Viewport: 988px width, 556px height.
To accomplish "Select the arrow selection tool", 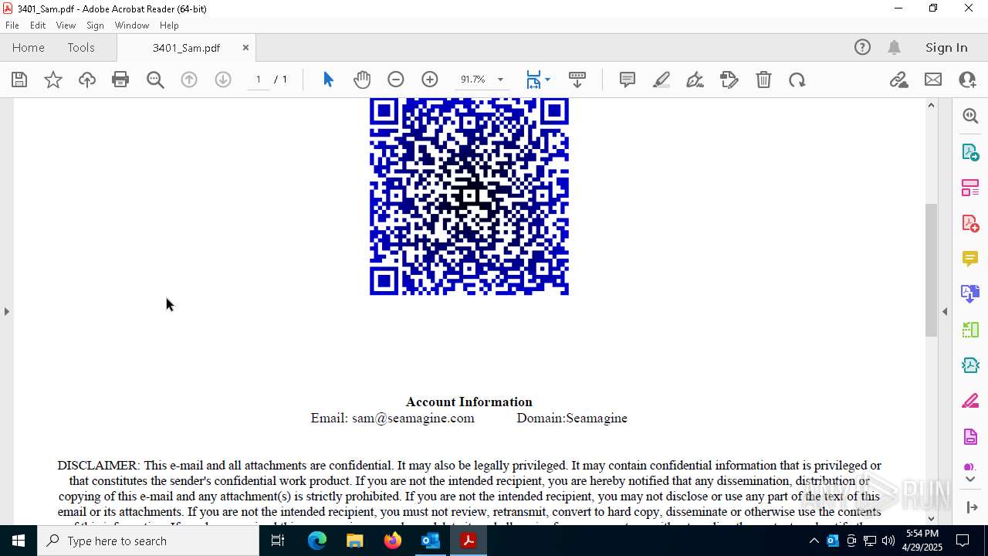I will pos(328,80).
